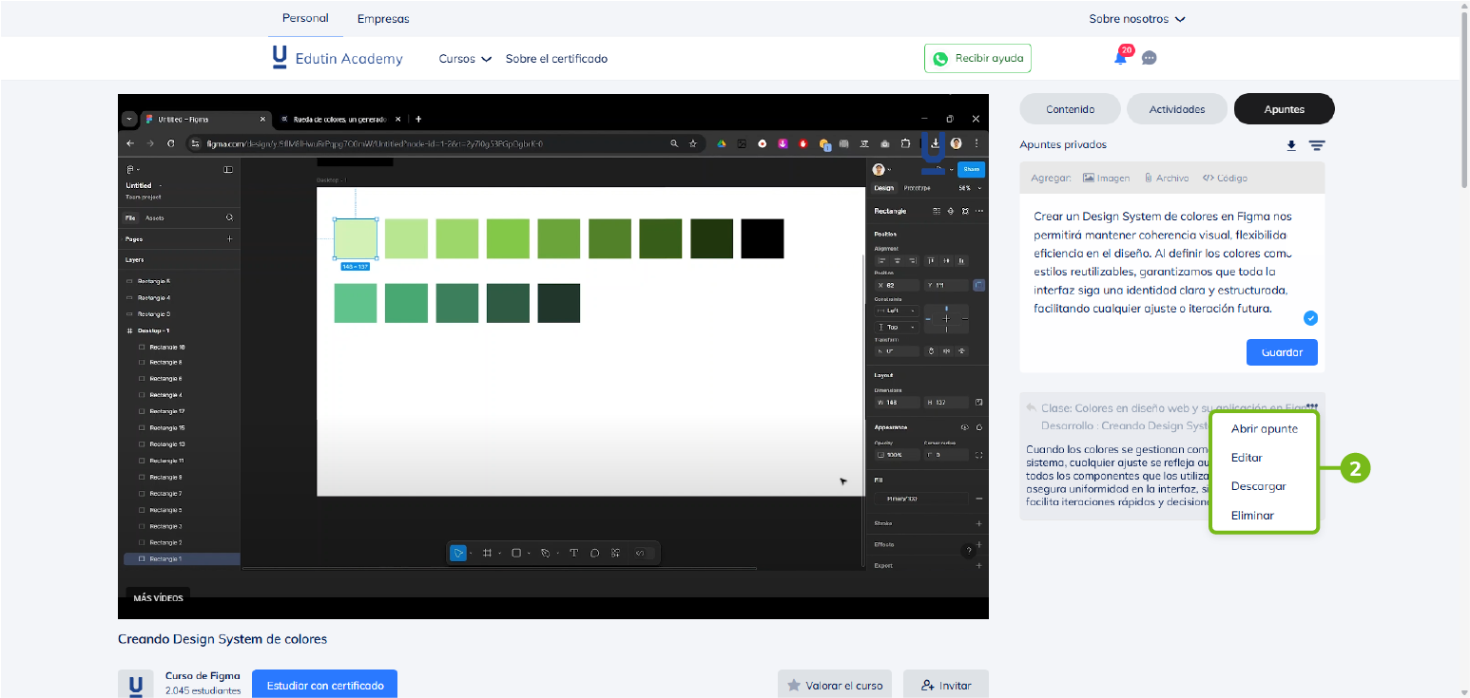Screen dimensions: 1470x698
Task: Switch to the Contenido tab
Action: tap(1070, 109)
